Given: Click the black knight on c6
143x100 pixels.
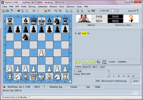Looking at the screenshot, I should [x=26, y=37].
